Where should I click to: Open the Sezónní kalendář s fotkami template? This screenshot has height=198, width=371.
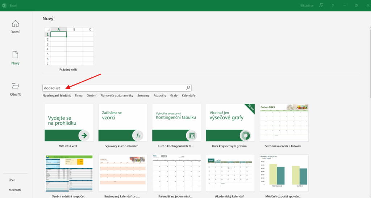coord(284,123)
